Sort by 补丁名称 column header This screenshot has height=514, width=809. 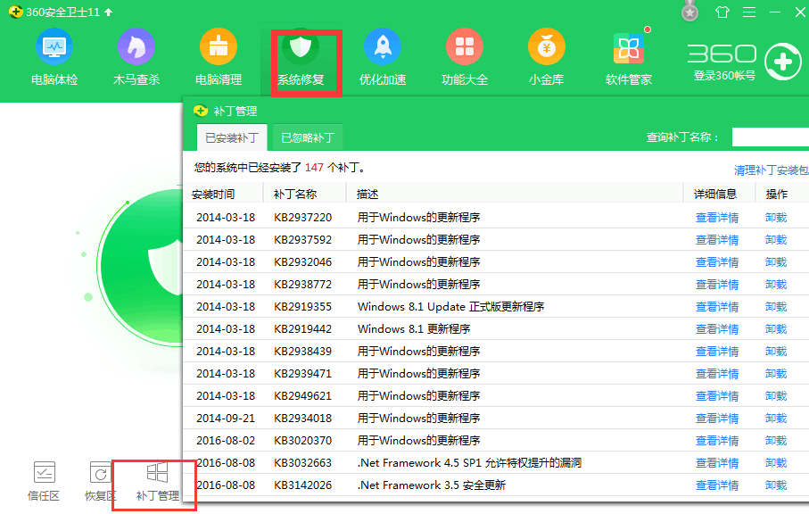pyautogui.click(x=295, y=194)
